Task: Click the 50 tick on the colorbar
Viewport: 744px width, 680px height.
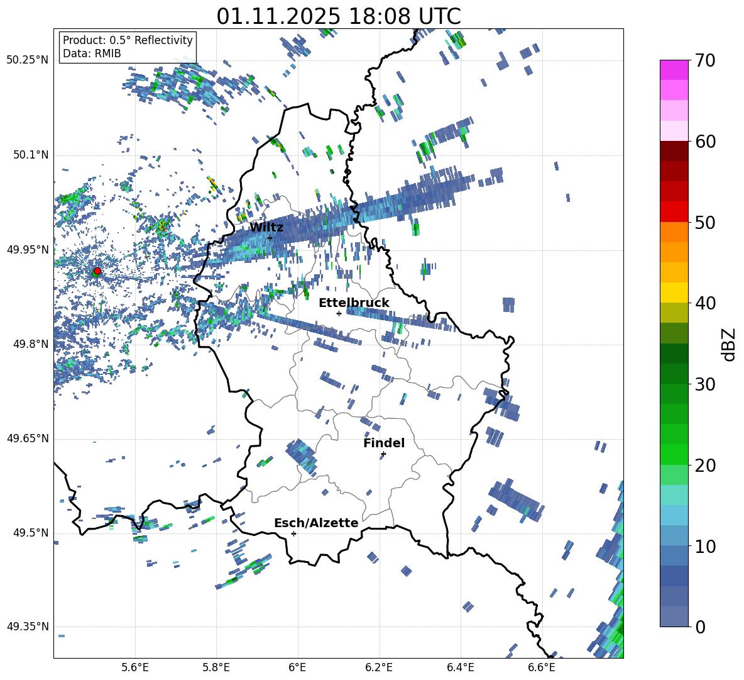Action: [x=704, y=223]
